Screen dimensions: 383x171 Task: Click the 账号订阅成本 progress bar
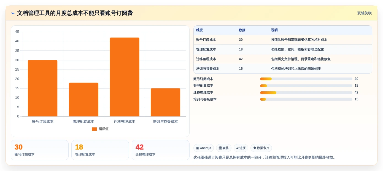click(306, 79)
